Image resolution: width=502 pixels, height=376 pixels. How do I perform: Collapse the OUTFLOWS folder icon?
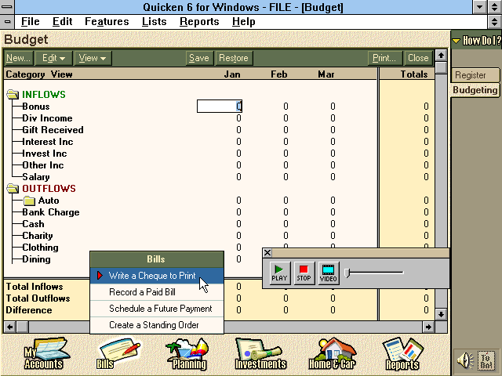[x=13, y=189]
